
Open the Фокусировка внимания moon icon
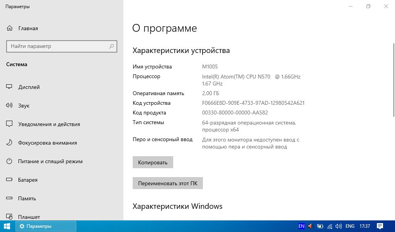coord(9,143)
